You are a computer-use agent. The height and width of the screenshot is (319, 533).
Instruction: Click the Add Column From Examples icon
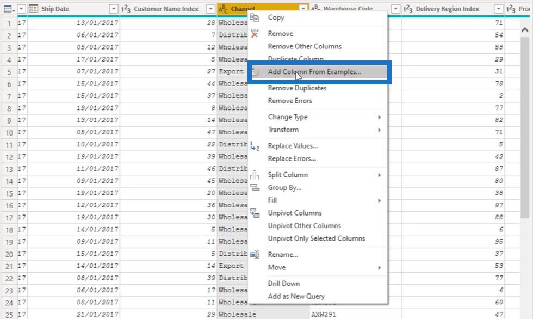[255, 72]
